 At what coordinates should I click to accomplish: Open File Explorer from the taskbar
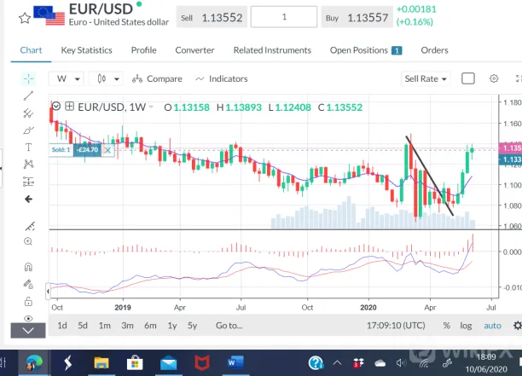click(x=101, y=362)
